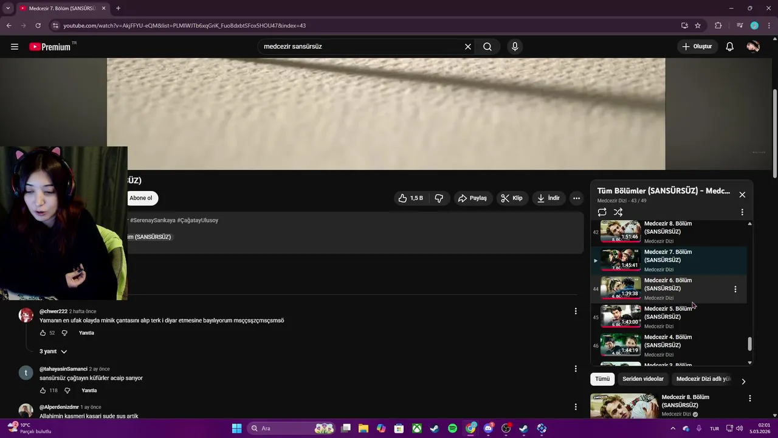This screenshot has height=438, width=778.
Task: Open action menu for @tahayasinSamanci comment
Action: pyautogui.click(x=576, y=369)
